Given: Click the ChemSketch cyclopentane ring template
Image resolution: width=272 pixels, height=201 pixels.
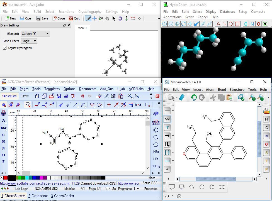Looking at the screenshot, I should coord(156,144).
